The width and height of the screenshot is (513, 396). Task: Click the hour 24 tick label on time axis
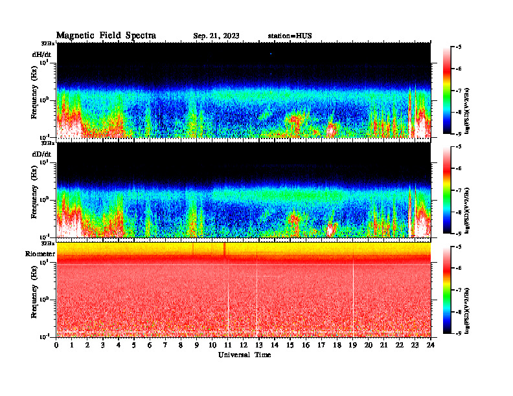[x=431, y=345]
